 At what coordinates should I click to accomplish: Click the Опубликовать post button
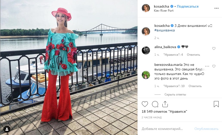[x=206, y=129]
